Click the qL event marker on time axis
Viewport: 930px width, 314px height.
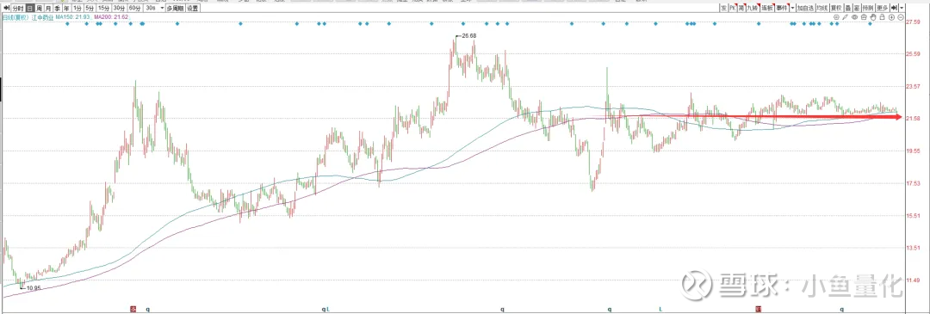coord(325,309)
